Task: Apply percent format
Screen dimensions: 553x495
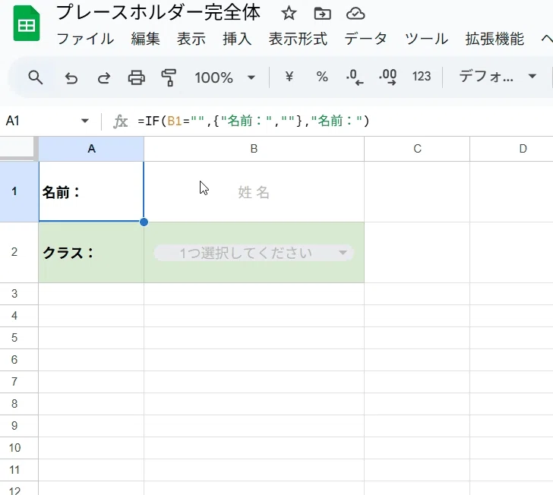Action: tap(322, 77)
